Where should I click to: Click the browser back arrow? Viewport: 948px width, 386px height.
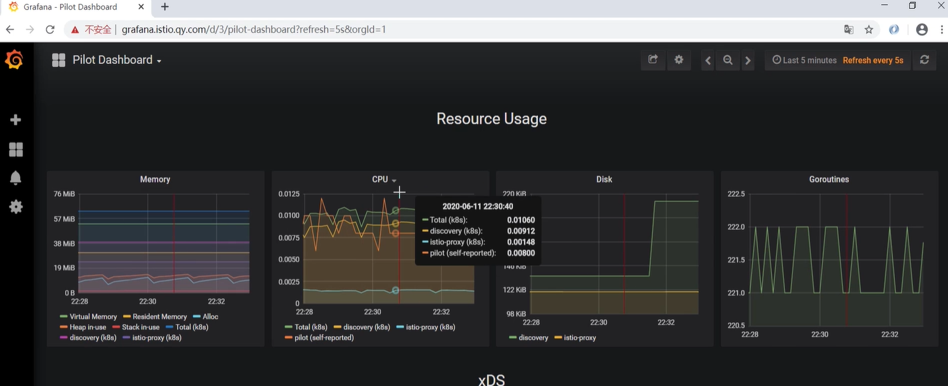click(10, 29)
